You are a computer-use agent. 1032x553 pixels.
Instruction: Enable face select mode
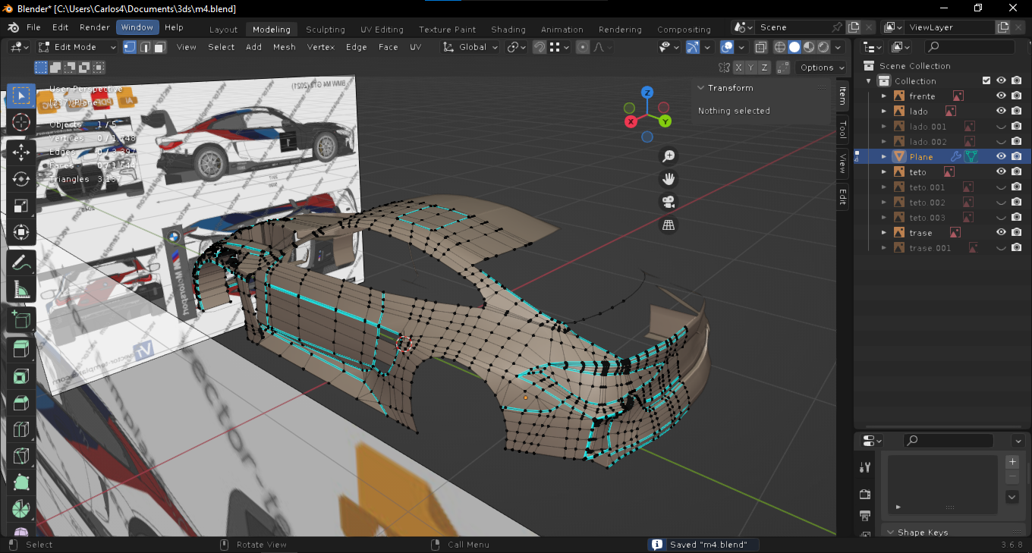click(x=159, y=47)
